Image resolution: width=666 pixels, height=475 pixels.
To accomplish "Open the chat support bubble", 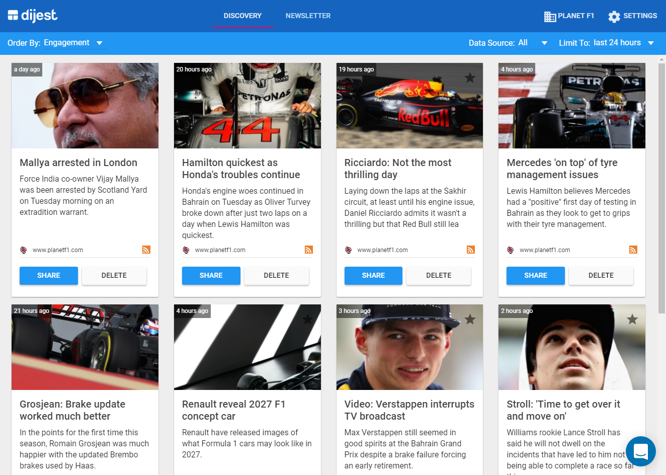I will pyautogui.click(x=640, y=451).
